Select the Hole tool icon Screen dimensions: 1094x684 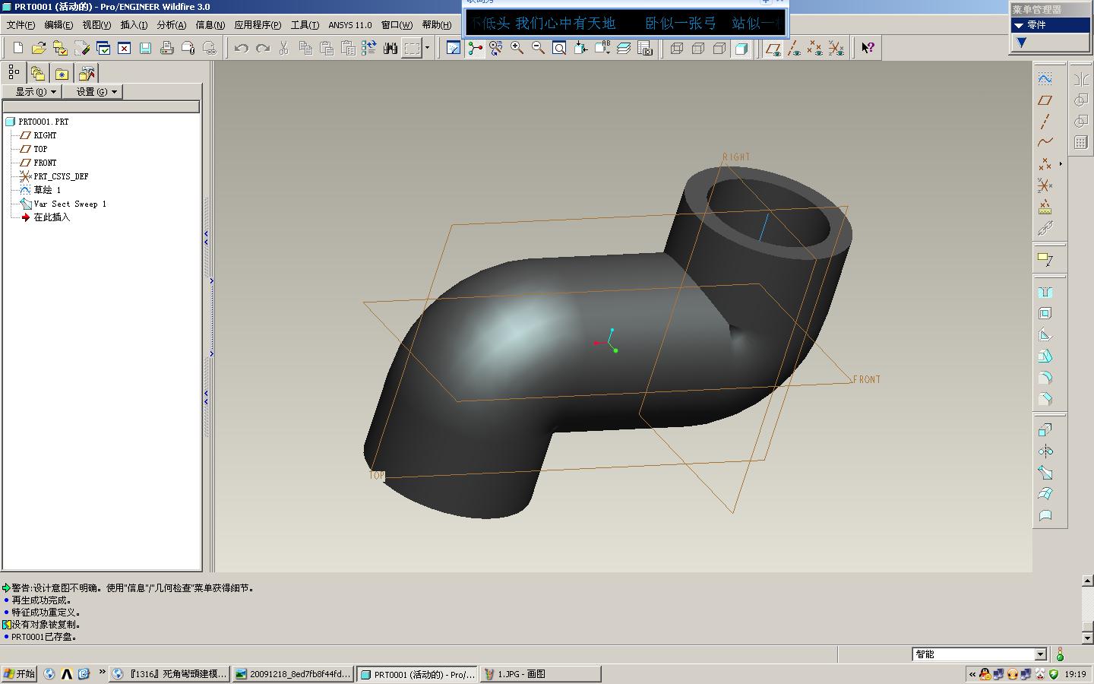pyautogui.click(x=1045, y=293)
